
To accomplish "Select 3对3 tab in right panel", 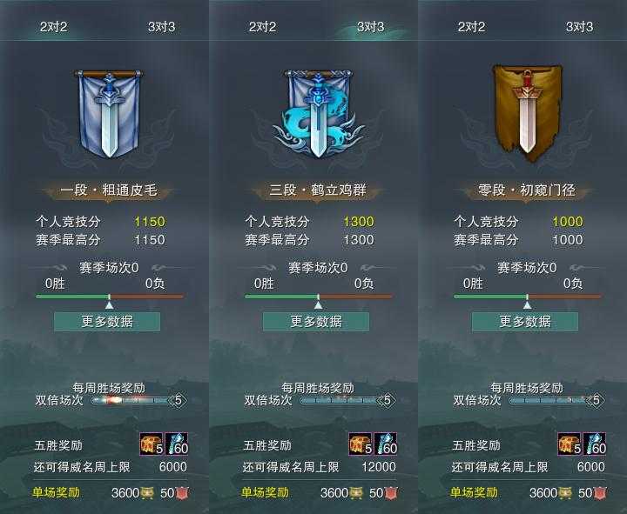I will click(579, 27).
